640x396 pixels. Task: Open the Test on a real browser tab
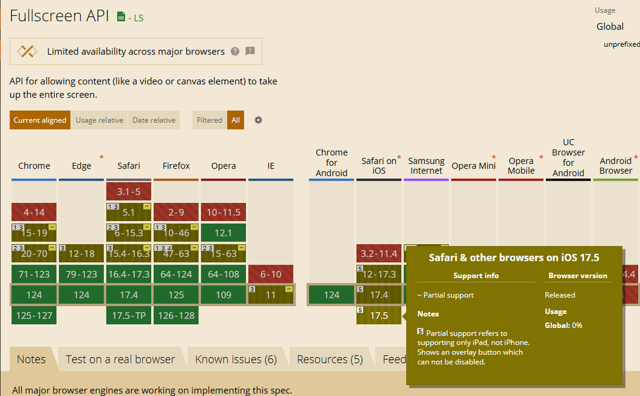coord(120,359)
